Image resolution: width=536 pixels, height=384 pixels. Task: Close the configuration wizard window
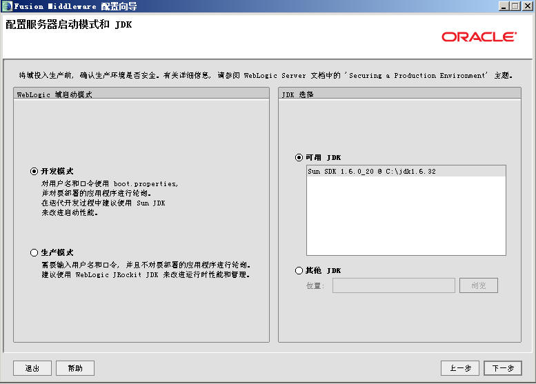point(528,6)
